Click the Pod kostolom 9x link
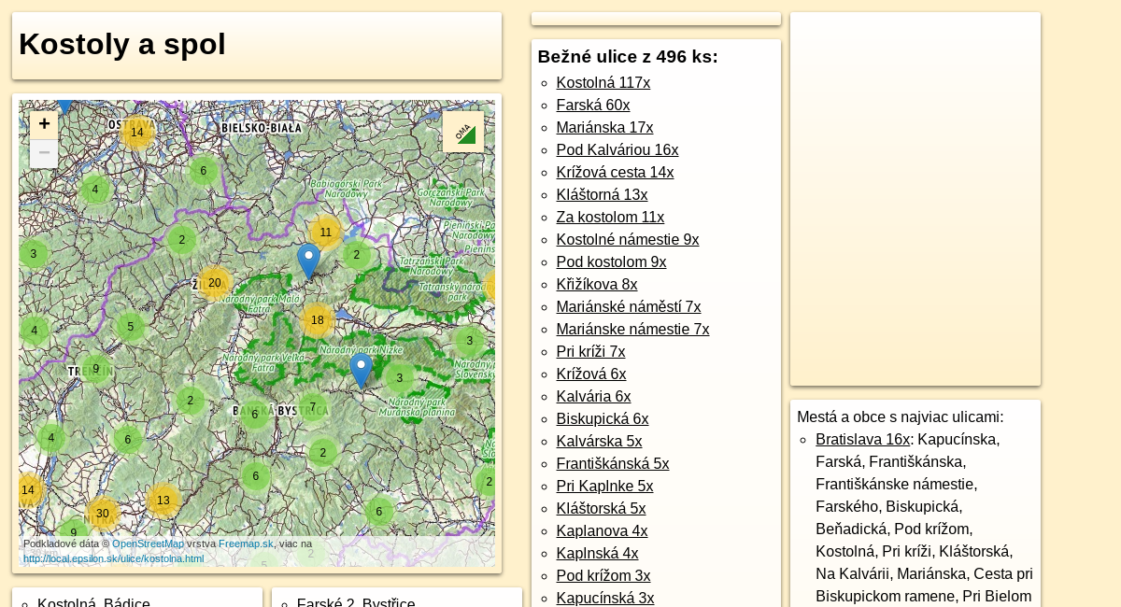1121x607 pixels. tap(611, 261)
